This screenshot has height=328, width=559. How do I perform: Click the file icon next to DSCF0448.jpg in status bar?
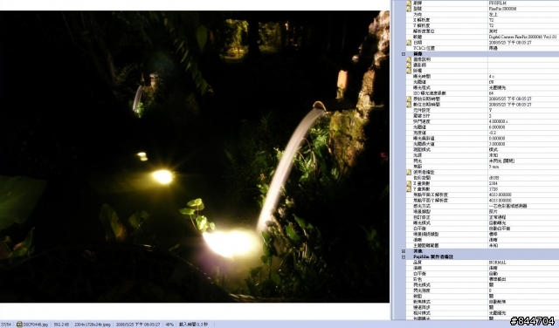pos(19,325)
